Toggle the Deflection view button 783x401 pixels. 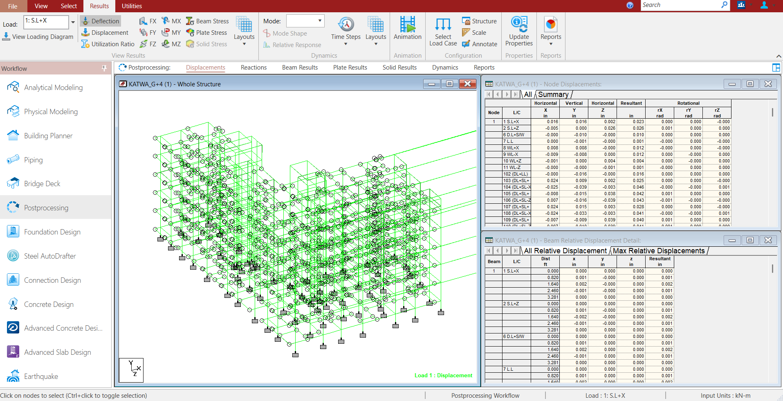pyautogui.click(x=101, y=21)
